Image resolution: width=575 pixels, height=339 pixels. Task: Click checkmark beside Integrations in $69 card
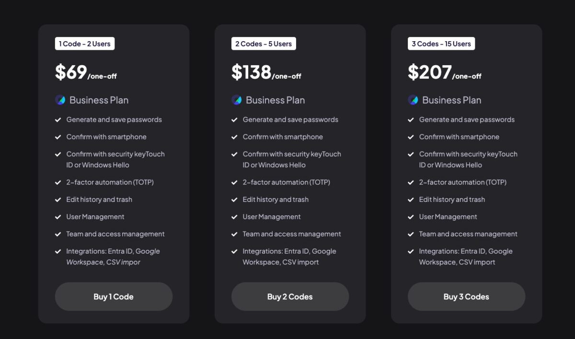click(x=58, y=251)
